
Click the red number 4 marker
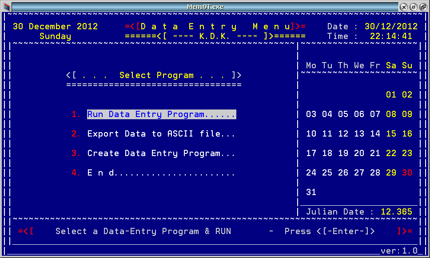76,173
